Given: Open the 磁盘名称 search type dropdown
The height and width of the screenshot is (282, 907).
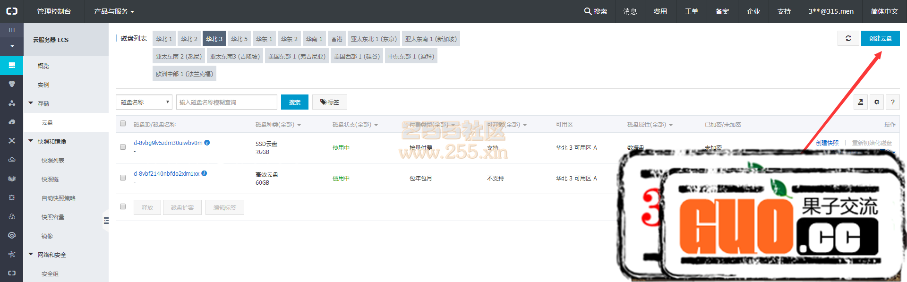Looking at the screenshot, I should [144, 102].
